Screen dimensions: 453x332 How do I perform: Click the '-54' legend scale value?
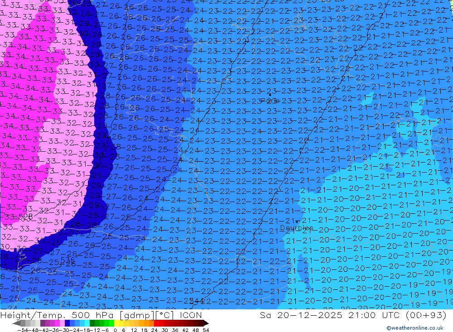click(23, 330)
